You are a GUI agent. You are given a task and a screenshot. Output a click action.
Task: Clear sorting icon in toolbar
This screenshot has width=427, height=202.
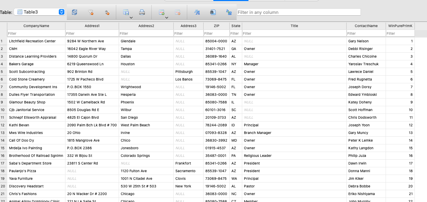coord(107,12)
